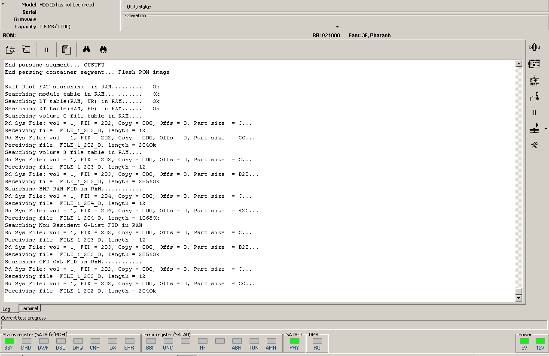Click the DRD status indicator
The width and height of the screenshot is (549, 356).
pyautogui.click(x=26, y=341)
